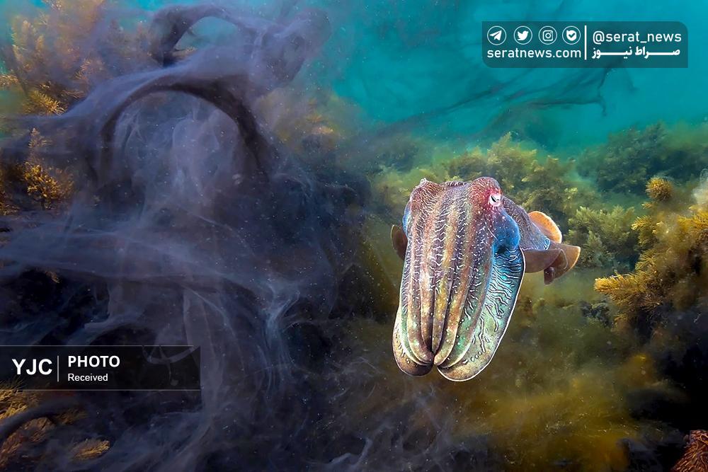Image resolution: width=708 pixels, height=472 pixels.
Task: Tap the Instagram camera icon
Action: (547, 35)
